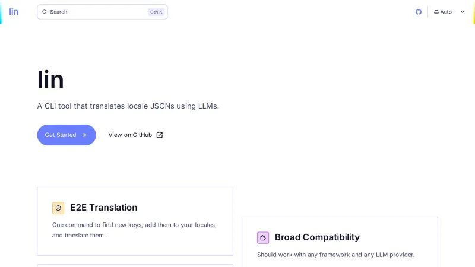
Task: Click the E2E Translation checkmark icon
Action: click(x=58, y=208)
